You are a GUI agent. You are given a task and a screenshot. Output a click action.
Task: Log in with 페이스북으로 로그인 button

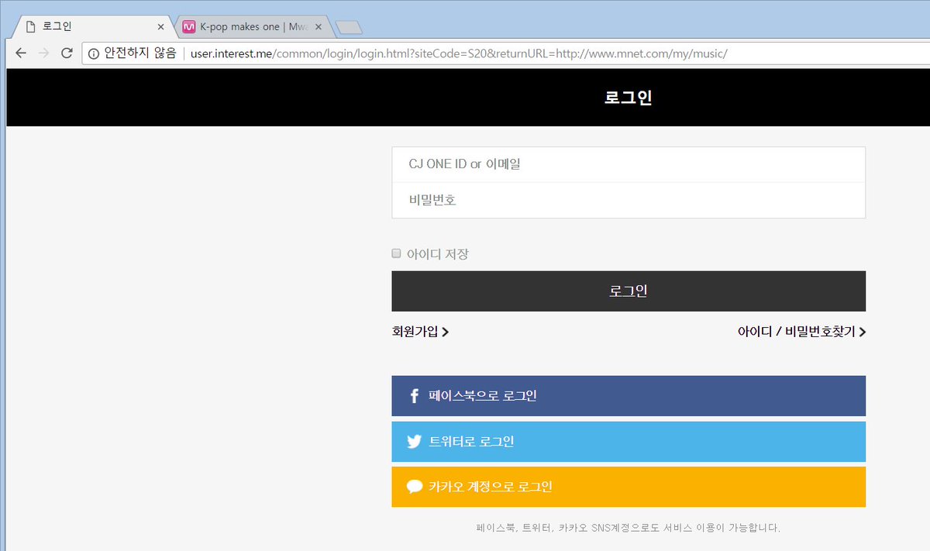coord(629,396)
